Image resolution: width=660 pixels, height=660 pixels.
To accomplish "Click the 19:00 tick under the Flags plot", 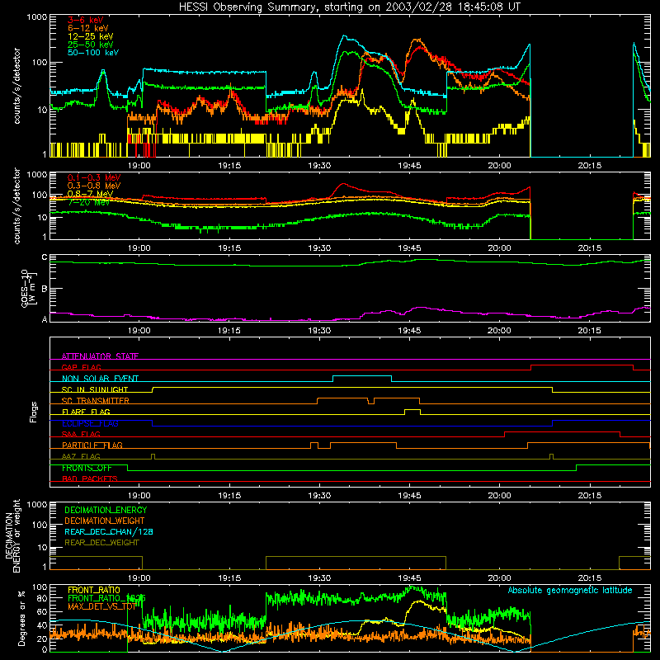I will click(x=139, y=496).
